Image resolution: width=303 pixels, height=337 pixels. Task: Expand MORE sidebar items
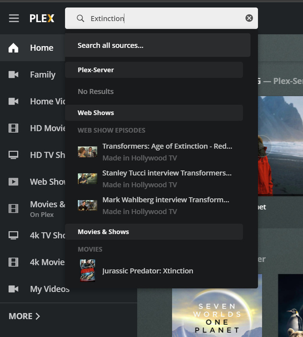click(x=24, y=316)
